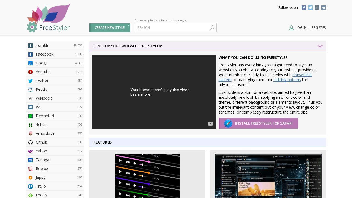
Task: Open the 'dark facebook' example search link
Action: tap(164, 20)
